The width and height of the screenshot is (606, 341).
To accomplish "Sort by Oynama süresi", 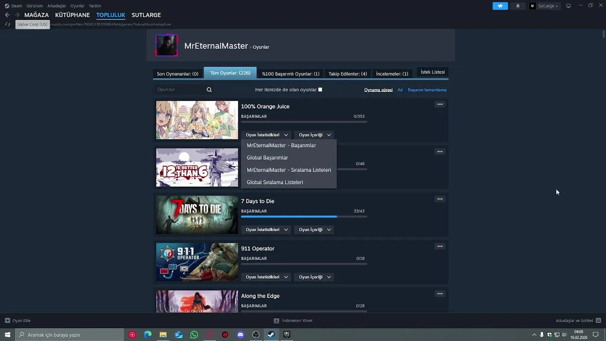I will click(x=378, y=90).
